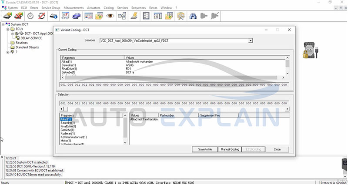
Task: Open the Extras menu
Action: point(153,8)
